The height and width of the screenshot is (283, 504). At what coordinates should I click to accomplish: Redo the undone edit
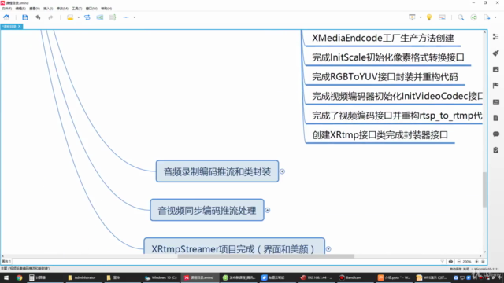(50, 17)
